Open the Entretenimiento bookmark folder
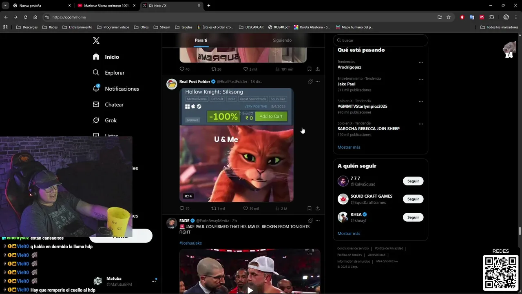The image size is (522, 294). (77, 27)
